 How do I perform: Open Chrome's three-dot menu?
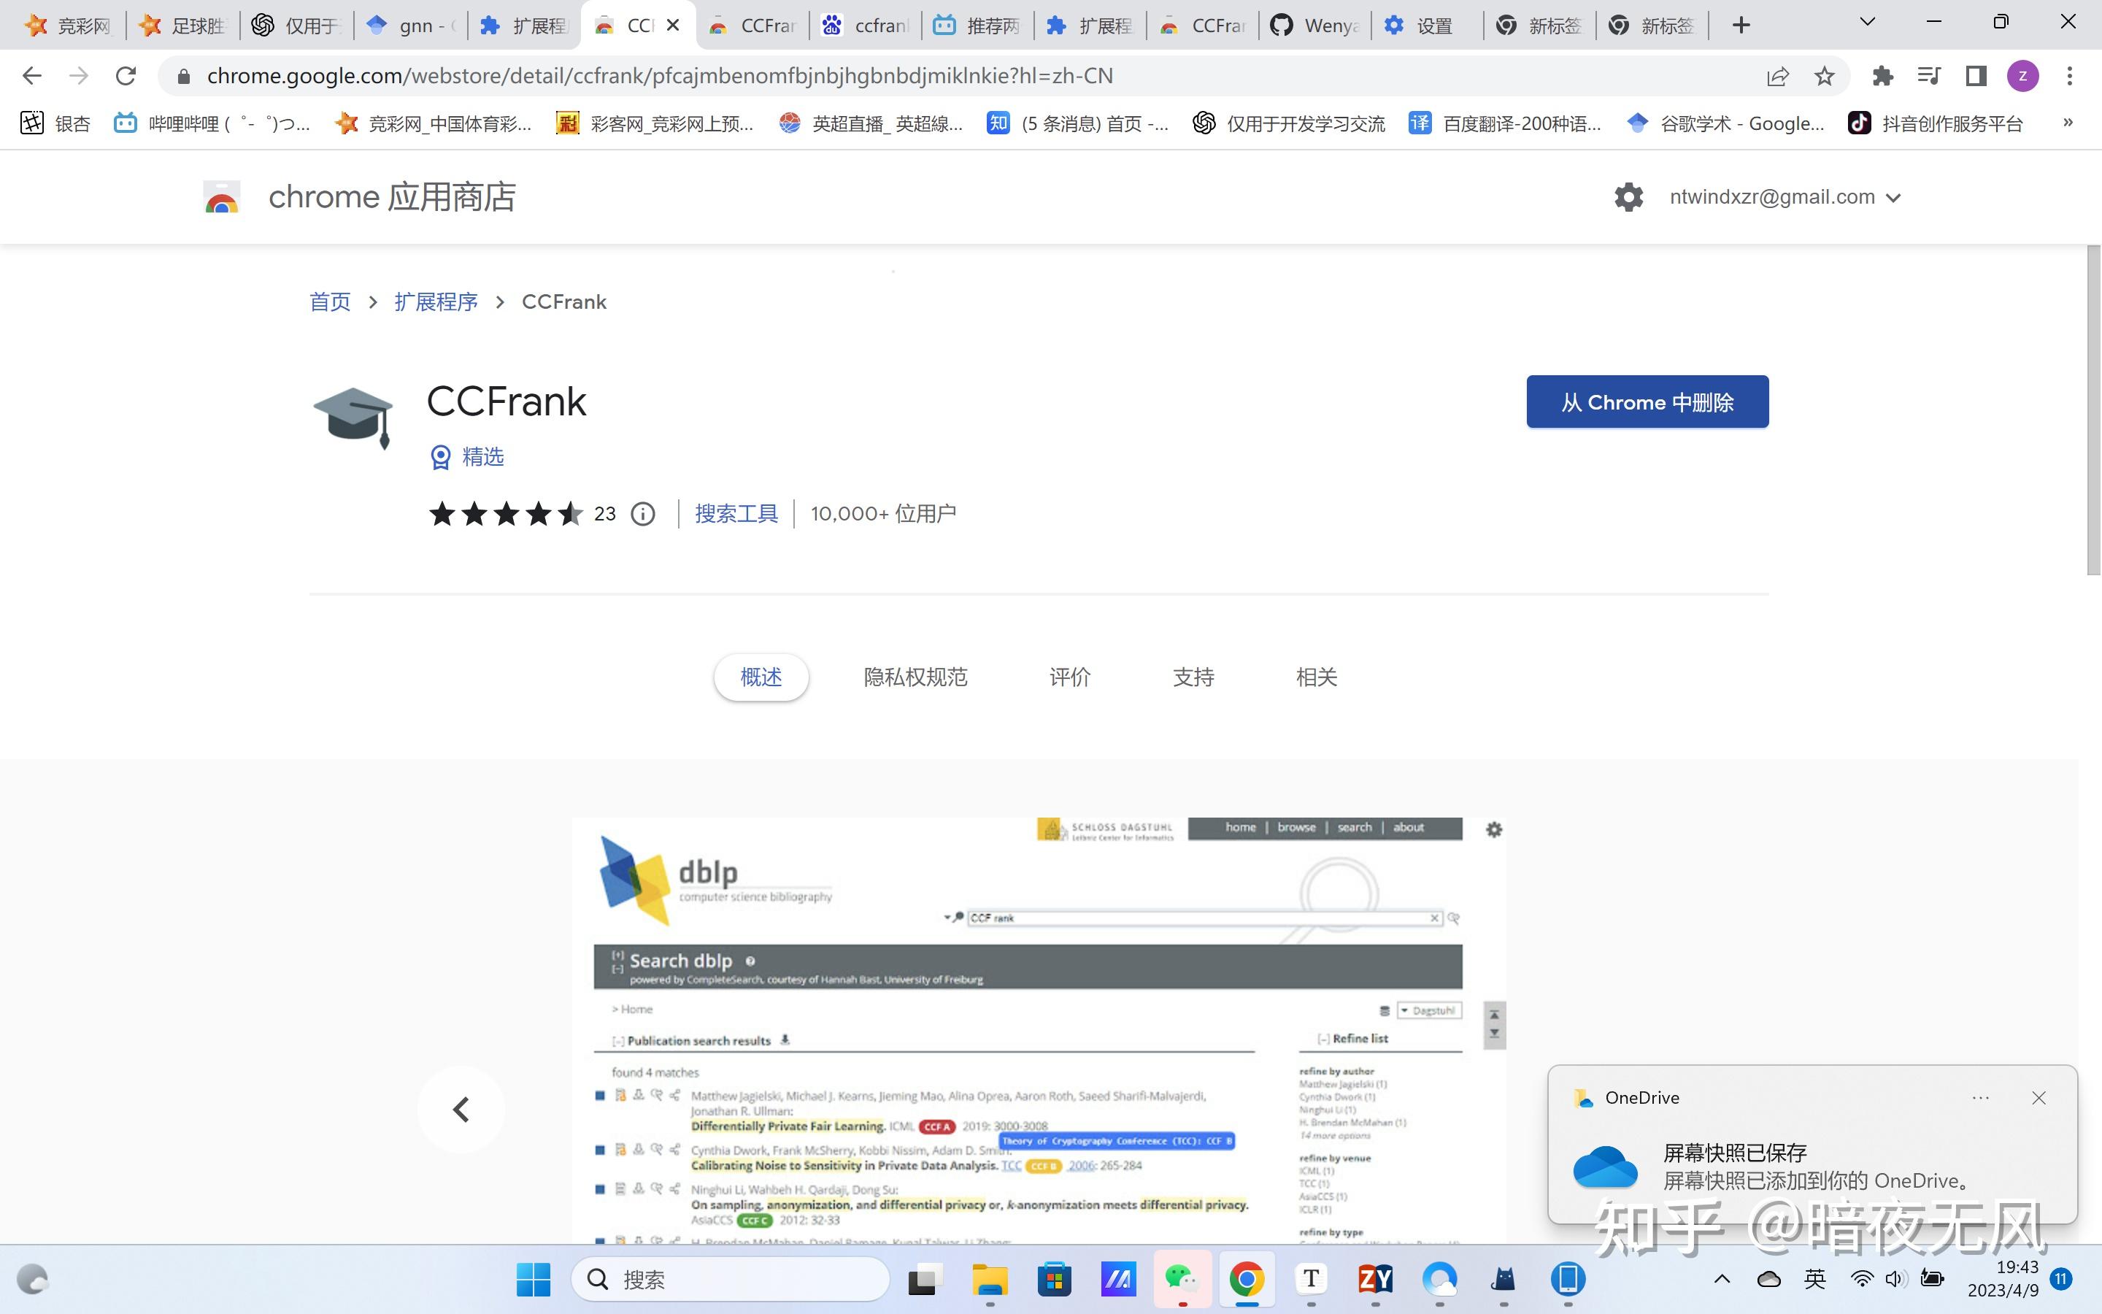pos(2070,77)
